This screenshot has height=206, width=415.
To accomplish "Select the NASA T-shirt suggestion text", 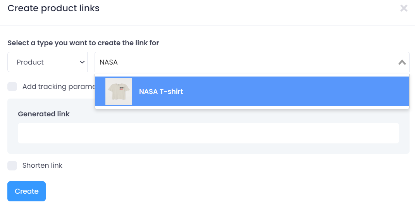I will click(161, 92).
